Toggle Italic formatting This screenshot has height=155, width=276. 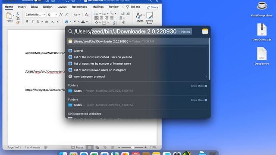click(x=33, y=22)
